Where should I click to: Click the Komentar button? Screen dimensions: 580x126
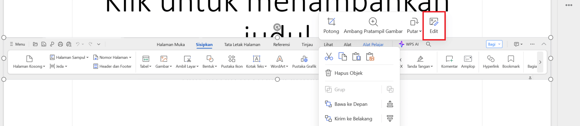tap(449, 62)
